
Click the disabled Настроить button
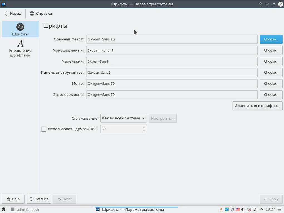[163, 119]
